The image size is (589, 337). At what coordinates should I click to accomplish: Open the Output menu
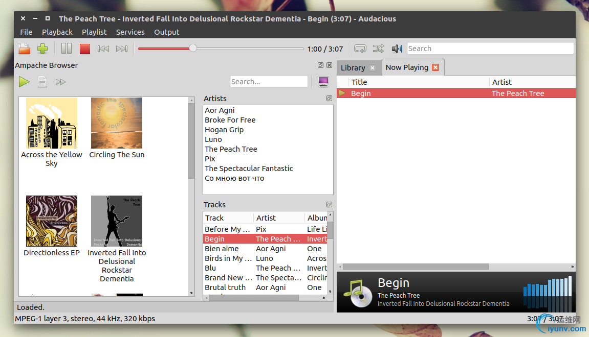167,32
